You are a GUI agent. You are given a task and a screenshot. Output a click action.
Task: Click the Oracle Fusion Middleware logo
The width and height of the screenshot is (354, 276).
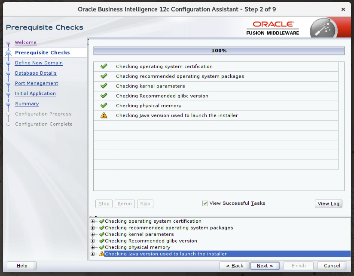click(x=273, y=28)
